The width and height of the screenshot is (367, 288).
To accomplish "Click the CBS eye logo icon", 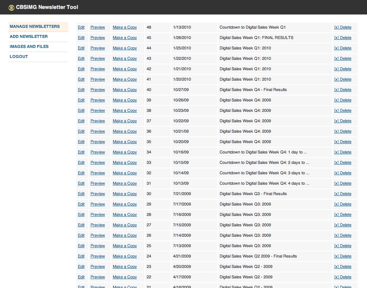I will pyautogui.click(x=12, y=7).
